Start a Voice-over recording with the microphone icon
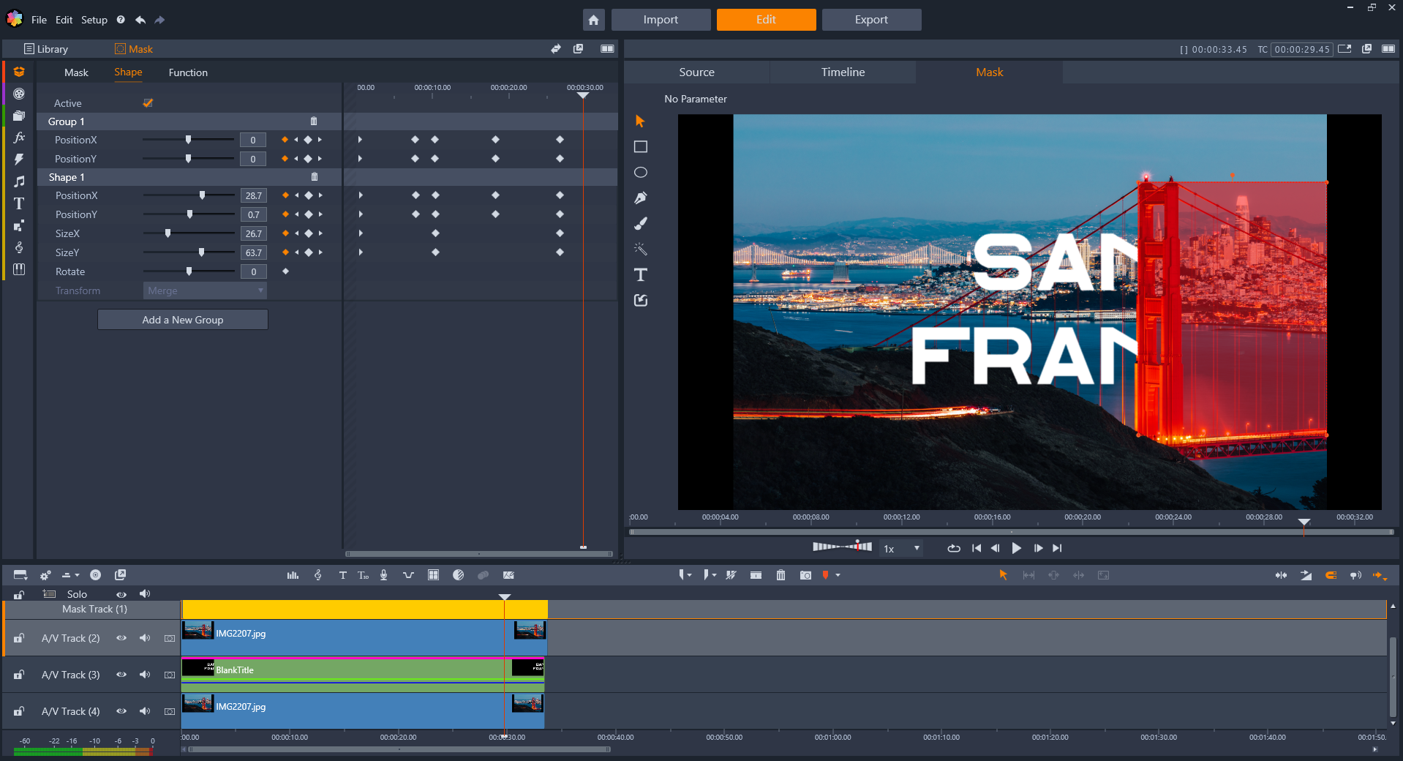The width and height of the screenshot is (1403, 761). tap(383, 575)
